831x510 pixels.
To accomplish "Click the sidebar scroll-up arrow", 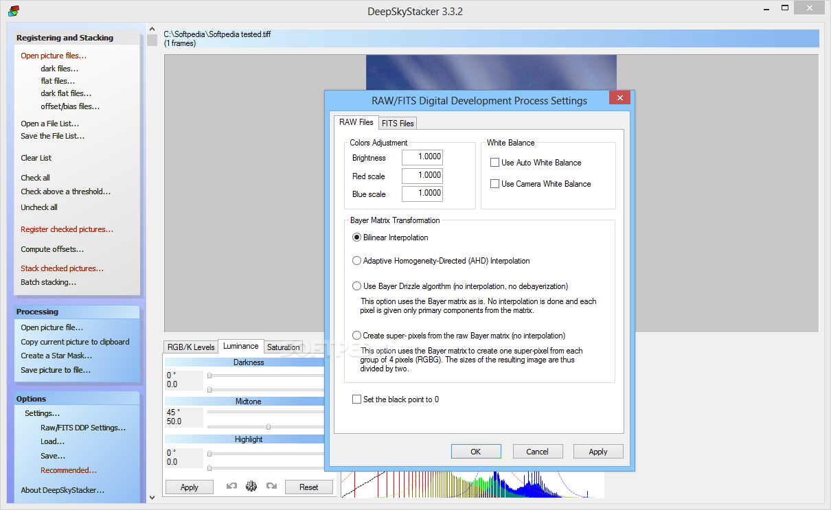I will click(x=152, y=28).
